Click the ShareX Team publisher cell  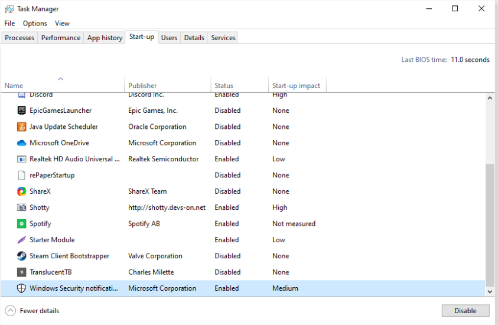coord(147,191)
